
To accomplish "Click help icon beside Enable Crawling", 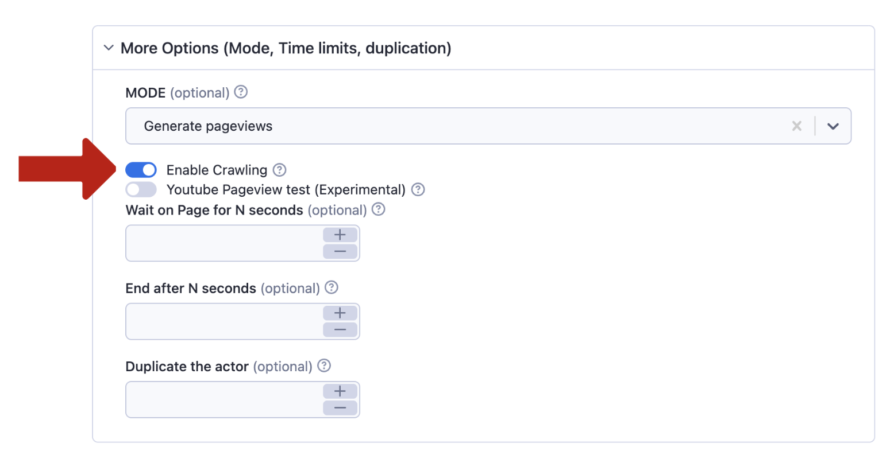I will pos(279,170).
